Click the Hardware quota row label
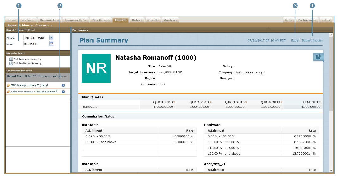This screenshot has height=177, width=338. click(90, 107)
